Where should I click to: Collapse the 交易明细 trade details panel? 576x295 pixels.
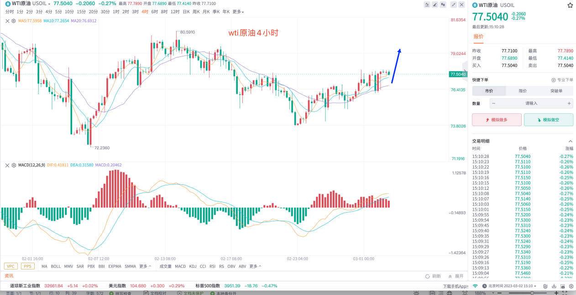[x=570, y=141]
